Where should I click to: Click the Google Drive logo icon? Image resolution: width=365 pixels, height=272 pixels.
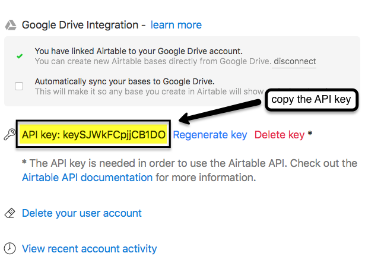coord(11,25)
